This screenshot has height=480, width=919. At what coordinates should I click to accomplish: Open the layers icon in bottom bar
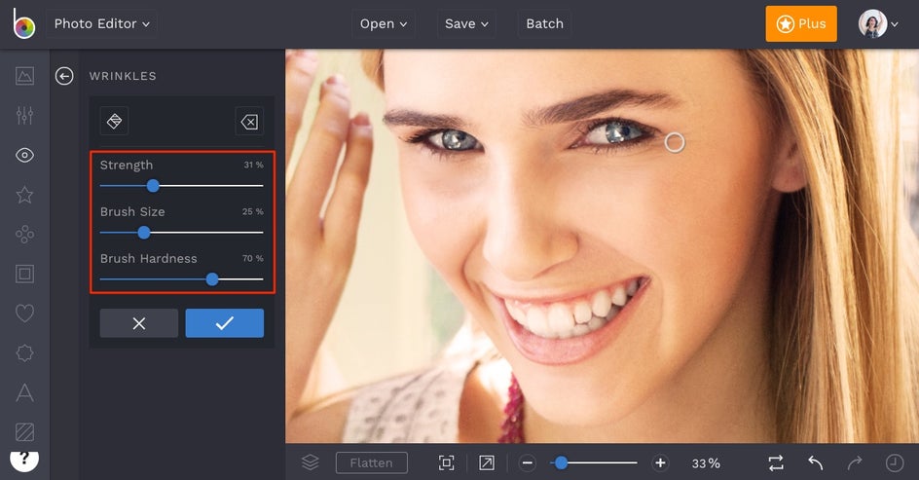point(310,462)
